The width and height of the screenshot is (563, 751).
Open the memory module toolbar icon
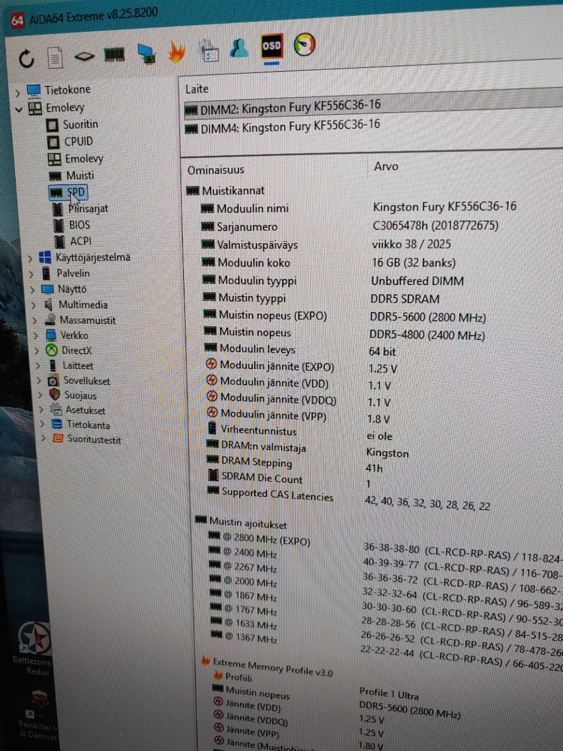[114, 55]
